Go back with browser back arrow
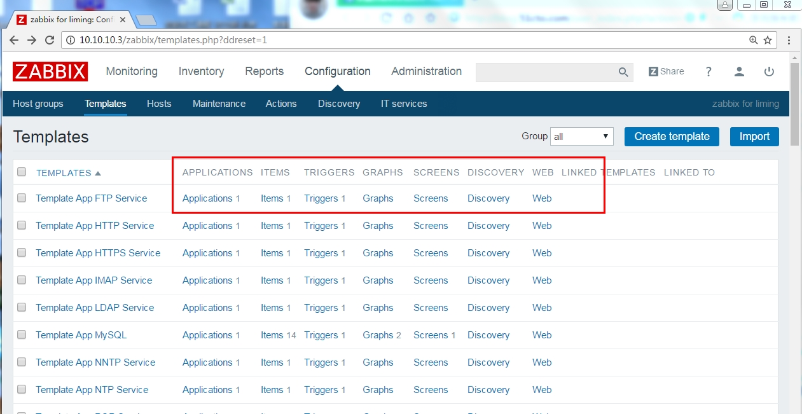 pos(13,40)
